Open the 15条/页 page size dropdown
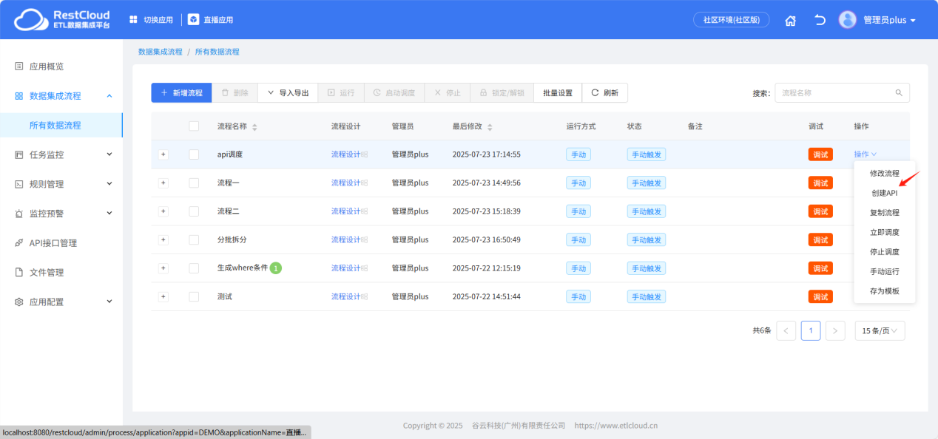This screenshot has height=439, width=938. coord(880,330)
